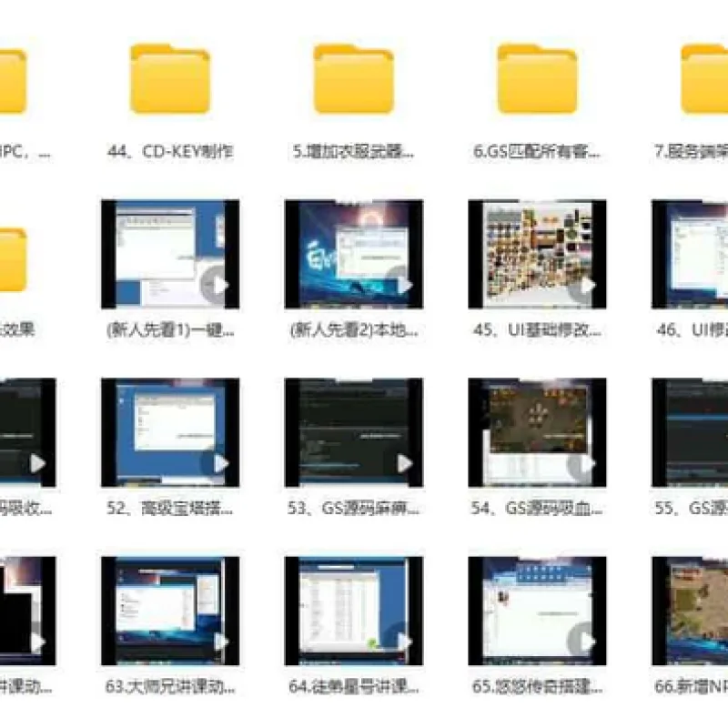The height and width of the screenshot is (728, 728).
Task: Select video thumbnail for 54、GS源码吸血
Action: (x=537, y=432)
